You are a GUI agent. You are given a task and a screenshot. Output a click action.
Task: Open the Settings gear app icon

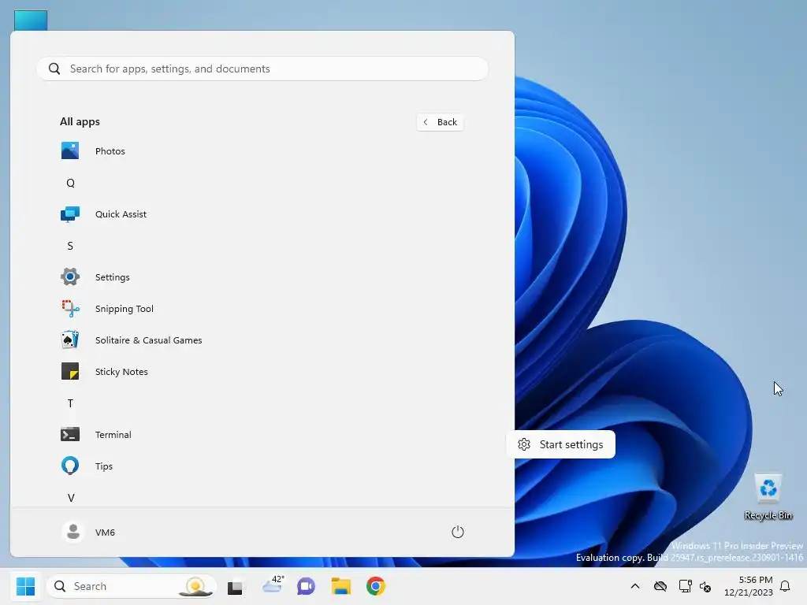[x=70, y=277]
